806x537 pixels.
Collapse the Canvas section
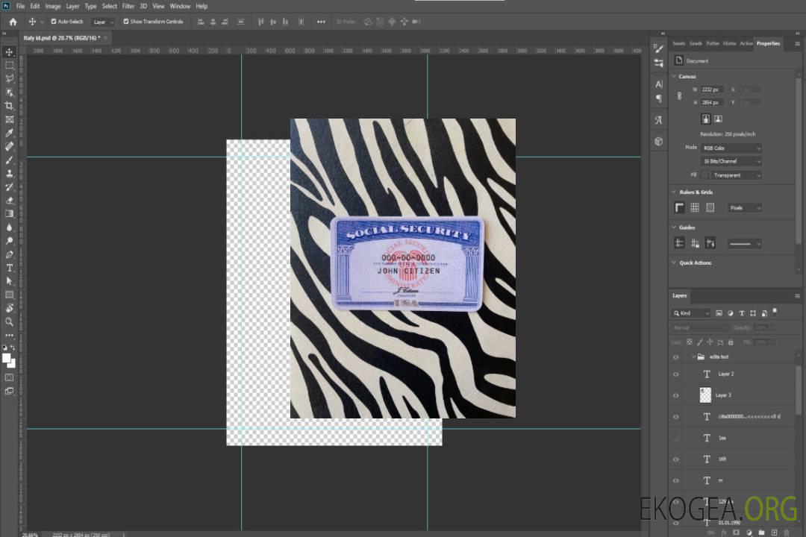[x=674, y=76]
